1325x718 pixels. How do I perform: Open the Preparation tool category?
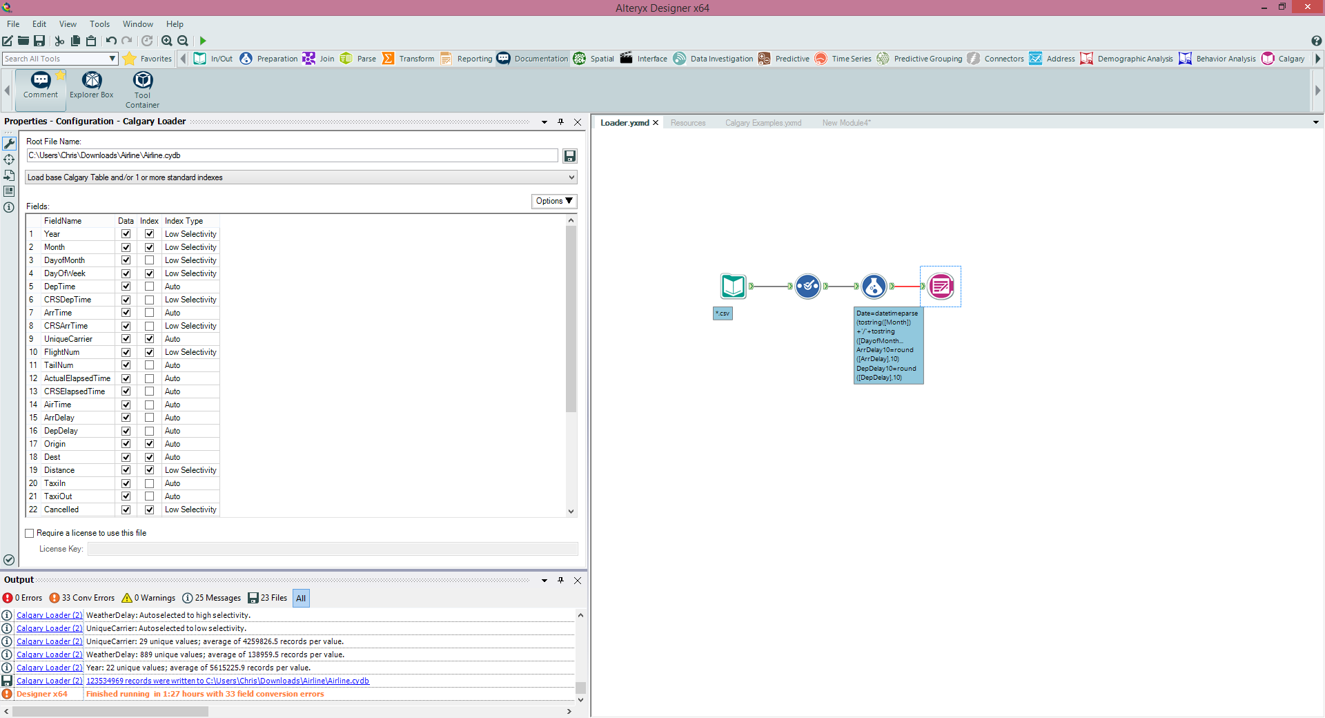tap(268, 59)
